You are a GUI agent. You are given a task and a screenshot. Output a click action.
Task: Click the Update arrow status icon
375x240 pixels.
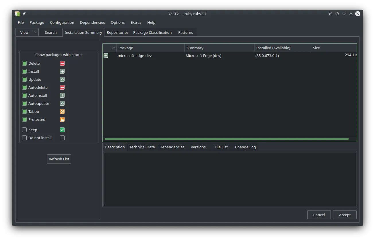tap(62, 79)
